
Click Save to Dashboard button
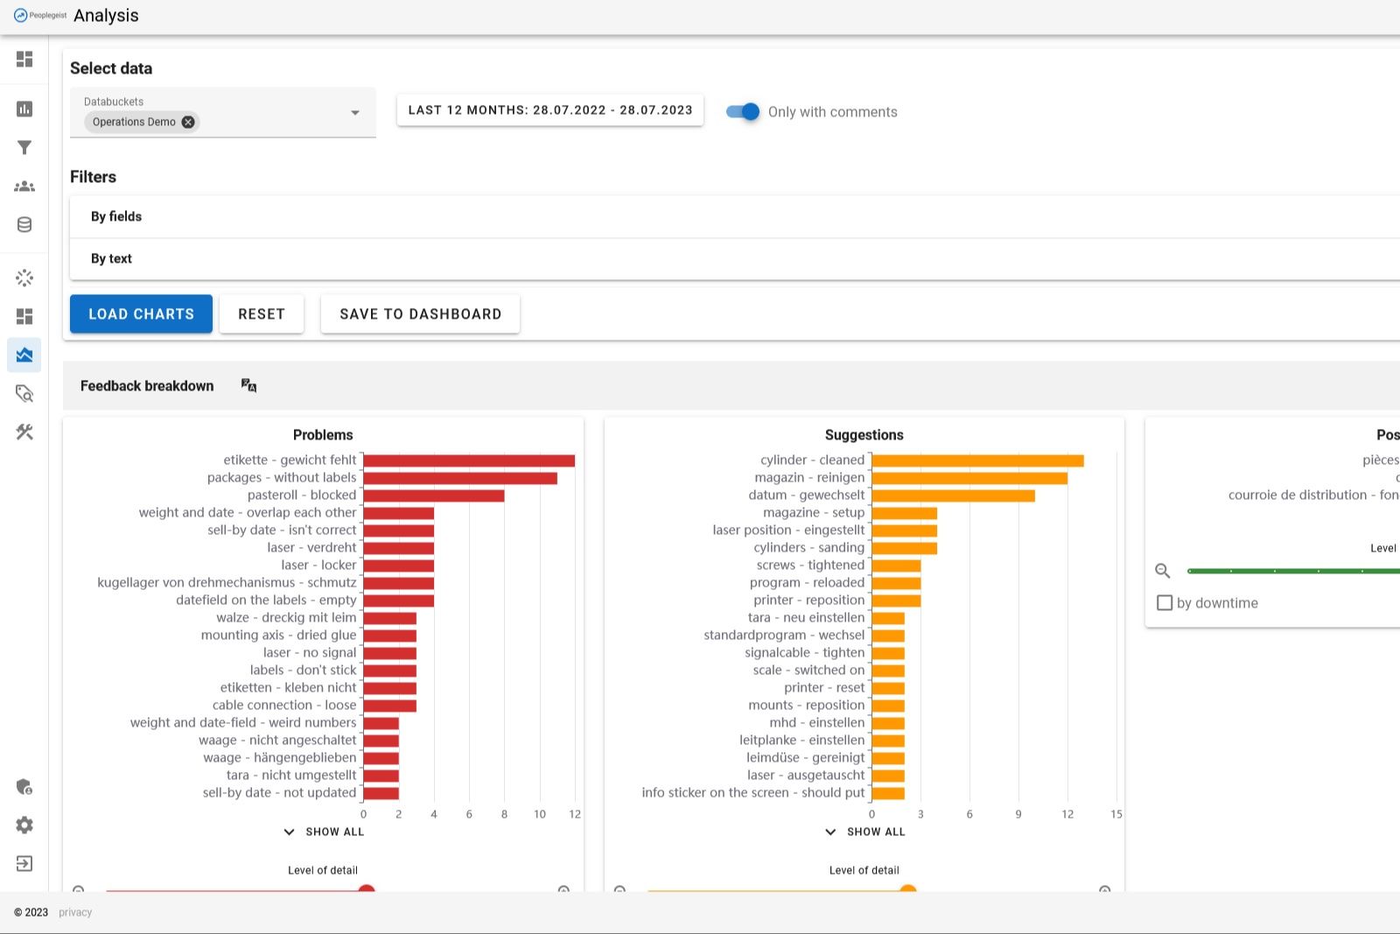pyautogui.click(x=420, y=313)
